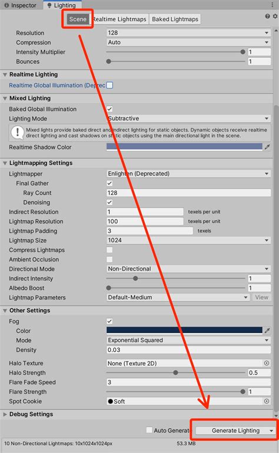Open the Lightmap Size dropdown
Image resolution: width=279 pixels, height=453 pixels.
(x=188, y=241)
